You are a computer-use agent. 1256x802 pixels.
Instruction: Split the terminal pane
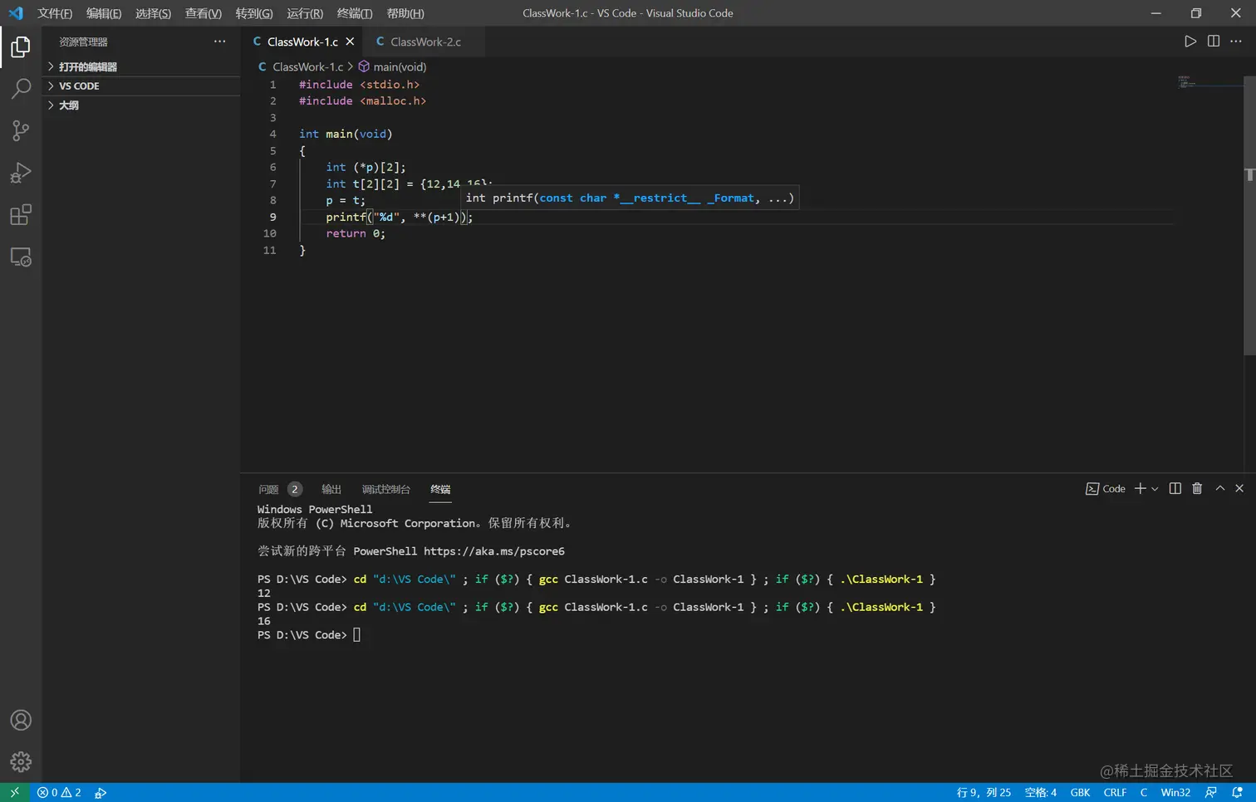(x=1175, y=489)
